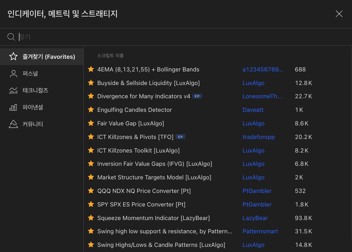352x252 pixels.
Task: Open the 퍼스널 tab
Action: pyautogui.click(x=42, y=74)
